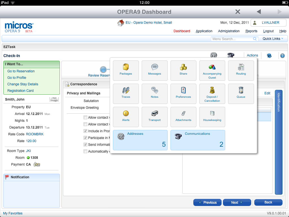Open the vertical Identification side tab
Viewport: 289px width, 217px height.
coord(279,142)
